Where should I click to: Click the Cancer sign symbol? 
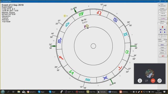(x=115, y=20)
